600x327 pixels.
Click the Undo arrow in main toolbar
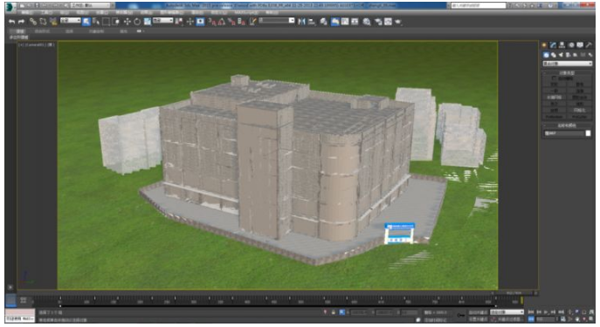pos(12,22)
